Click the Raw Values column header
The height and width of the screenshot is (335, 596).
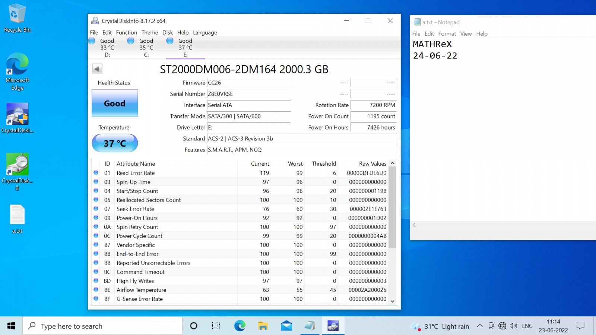372,163
